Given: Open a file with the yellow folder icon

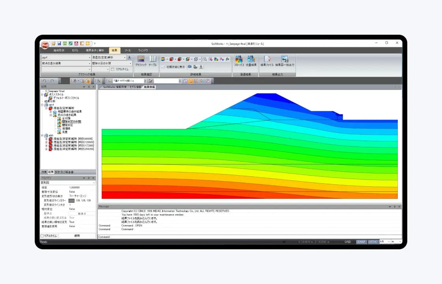Looking at the screenshot, I should tap(53, 43).
